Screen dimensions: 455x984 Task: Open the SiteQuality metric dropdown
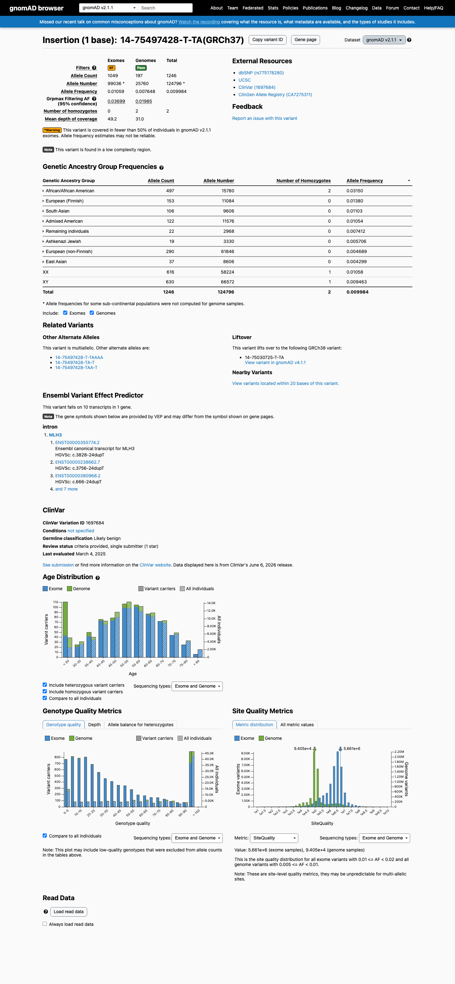pos(274,838)
